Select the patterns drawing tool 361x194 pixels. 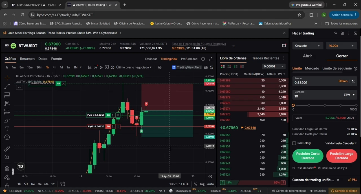point(7,103)
